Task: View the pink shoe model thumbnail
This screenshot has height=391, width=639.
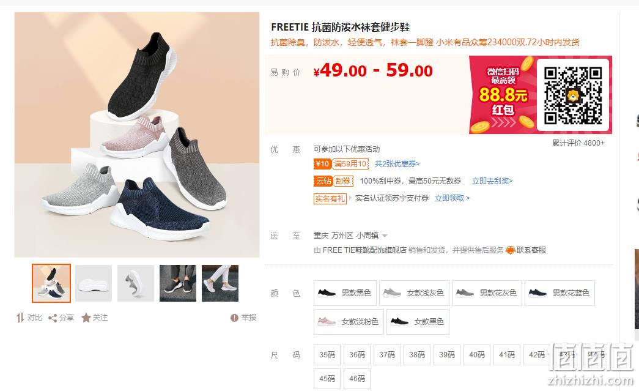Action: pyautogui.click(x=220, y=283)
